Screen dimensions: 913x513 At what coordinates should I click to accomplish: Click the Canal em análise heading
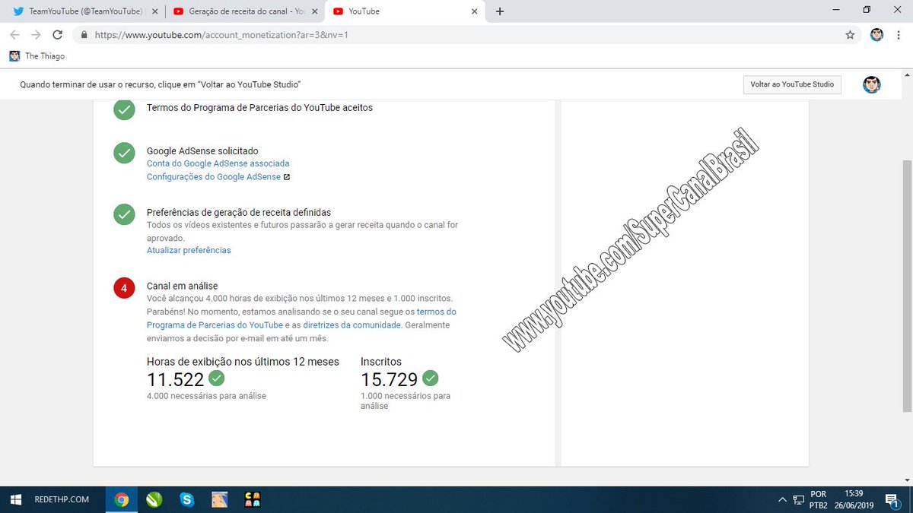[x=182, y=286]
